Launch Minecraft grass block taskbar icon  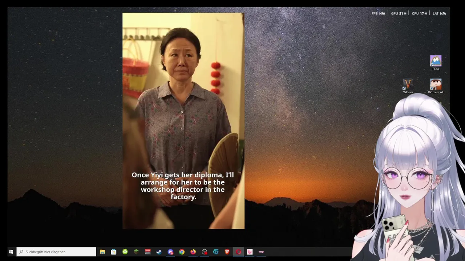136,252
